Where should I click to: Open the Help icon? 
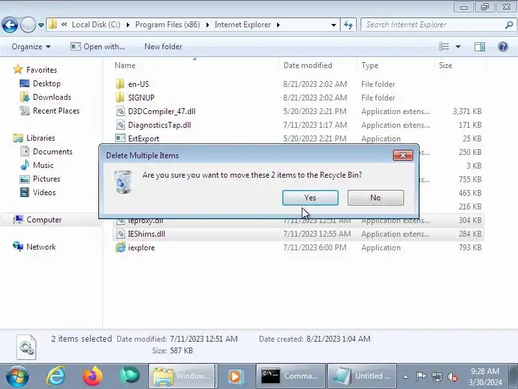(x=503, y=47)
